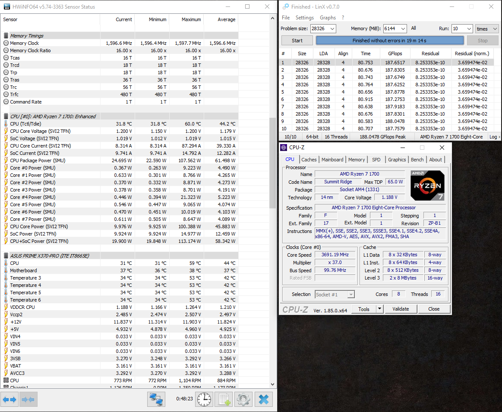Click LinX Start button
This screenshot has width=502, height=412.
point(297,41)
